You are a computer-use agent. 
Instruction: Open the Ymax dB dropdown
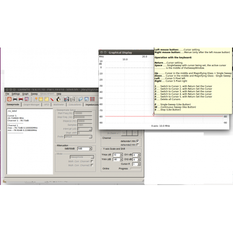click(x=118, y=155)
